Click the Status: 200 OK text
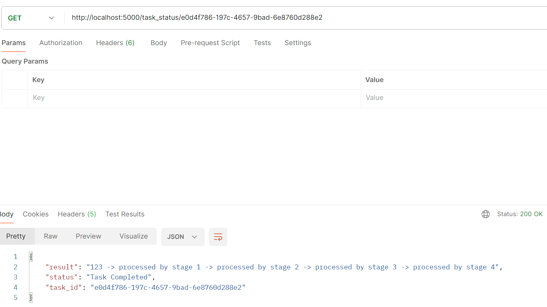Screen dimensions: 547x307 point(520,214)
